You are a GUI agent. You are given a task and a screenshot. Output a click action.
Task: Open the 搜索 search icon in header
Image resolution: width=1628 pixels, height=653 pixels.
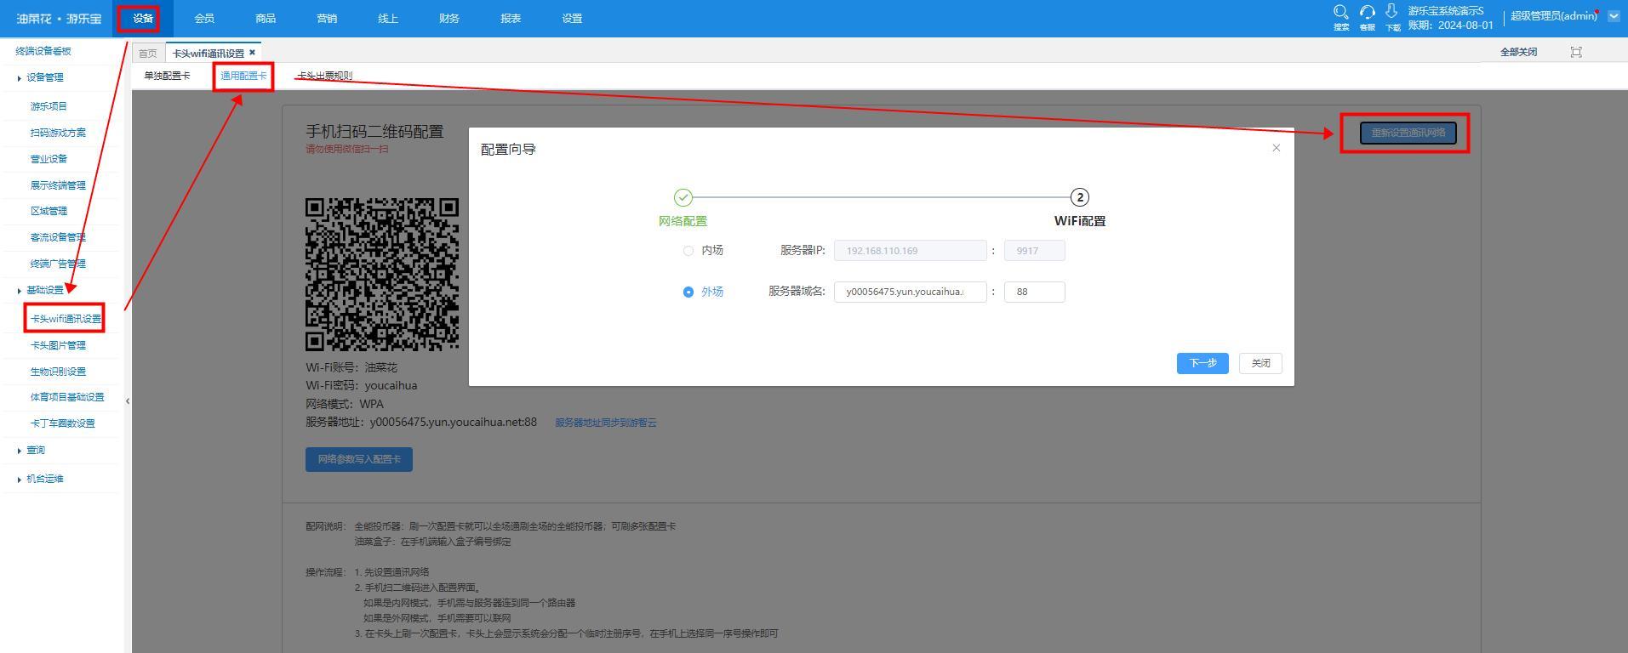(x=1341, y=17)
